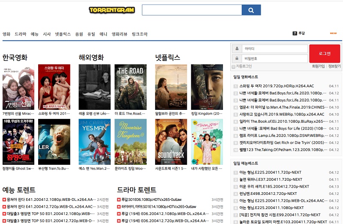Open the 시사 menu
This screenshot has width=343, height=224.
point(47,34)
